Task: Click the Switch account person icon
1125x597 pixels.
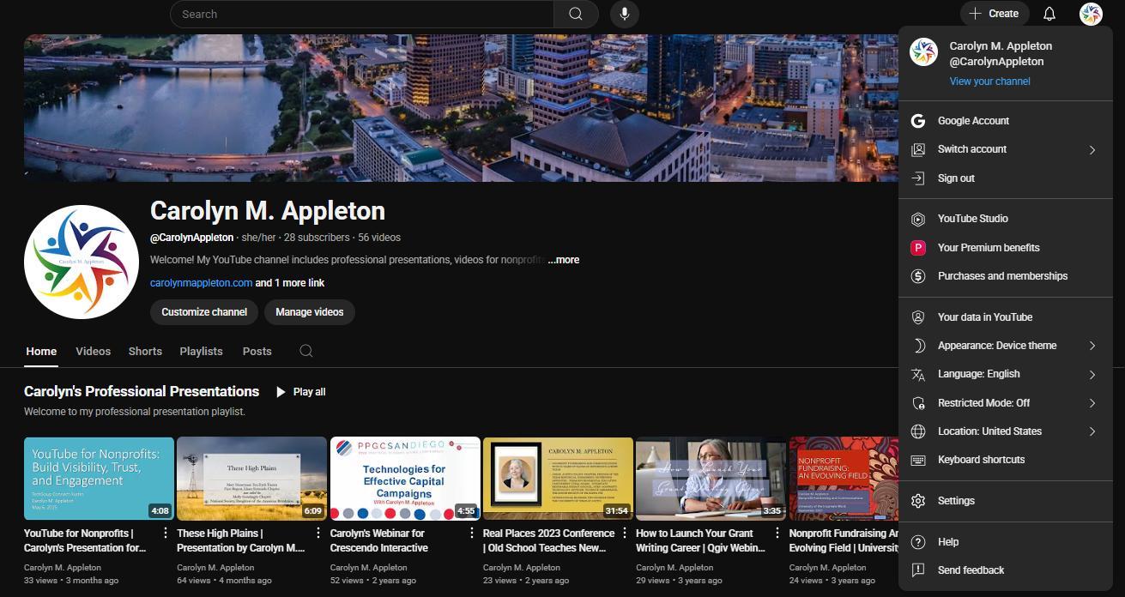Action: 918,149
